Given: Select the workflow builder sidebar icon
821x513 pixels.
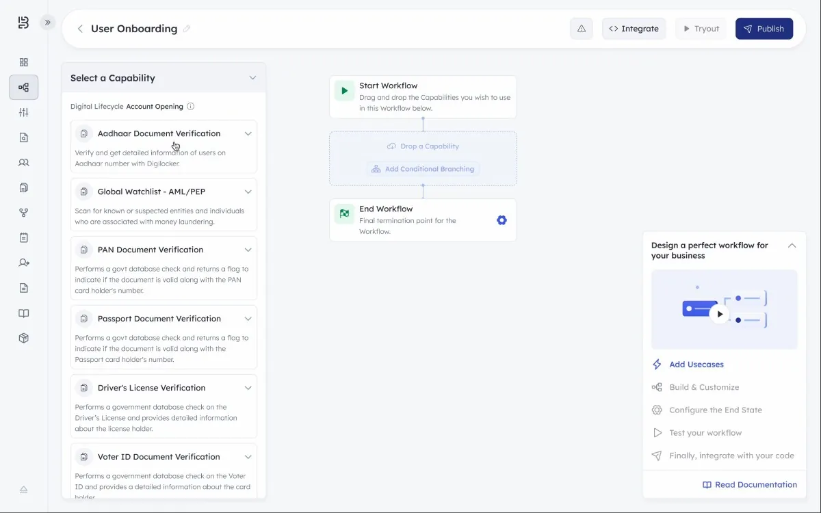Looking at the screenshot, I should point(24,88).
